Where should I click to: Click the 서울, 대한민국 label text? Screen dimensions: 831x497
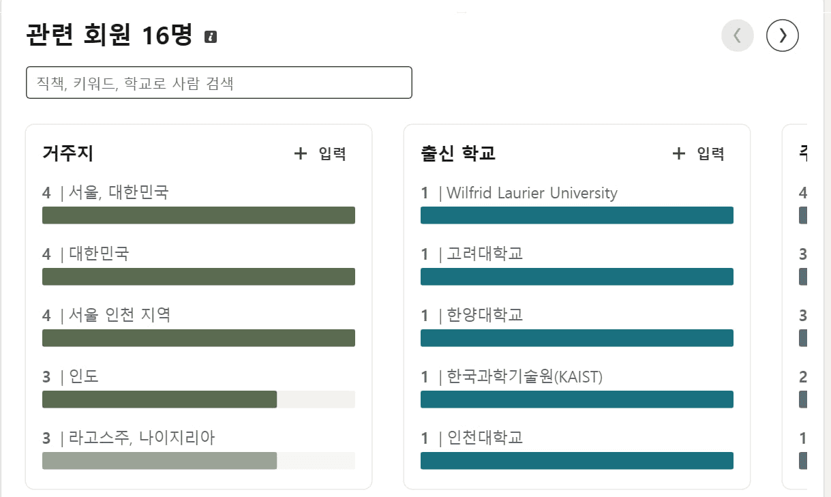(118, 193)
